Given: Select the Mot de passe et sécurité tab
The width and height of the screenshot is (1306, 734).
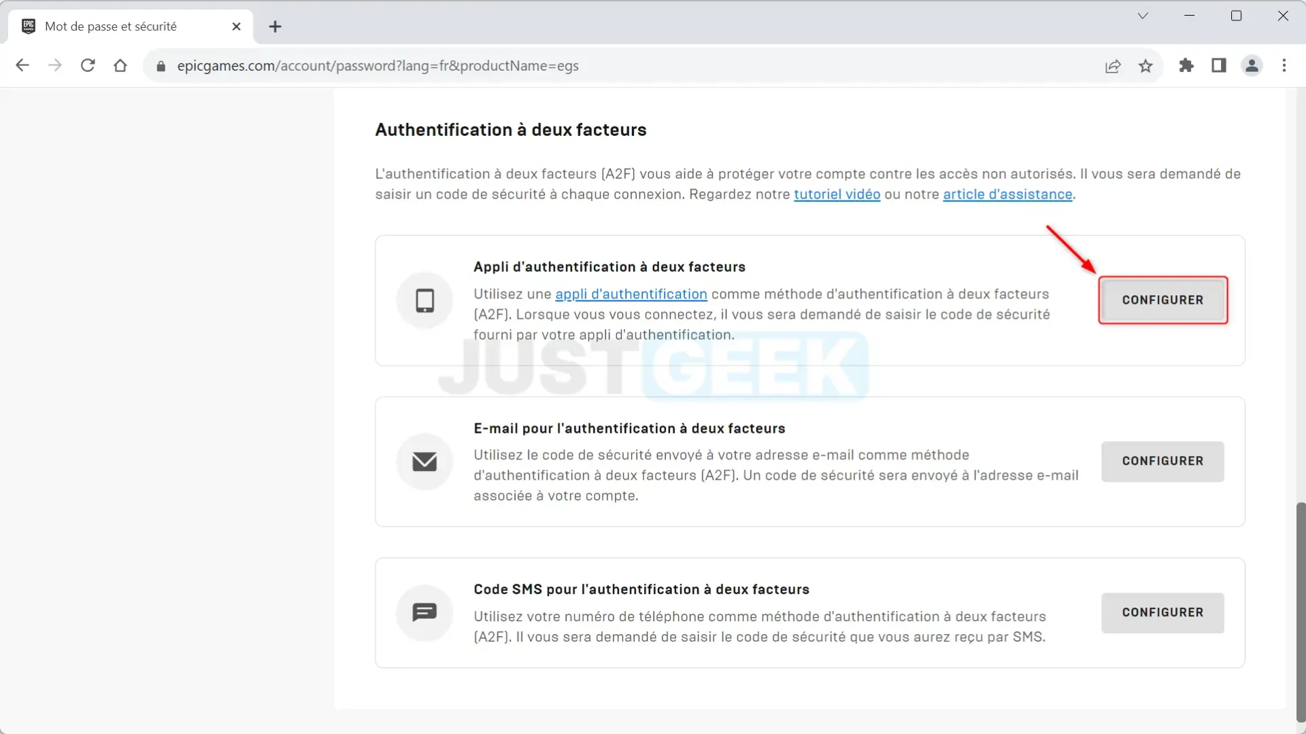Looking at the screenshot, I should pyautogui.click(x=131, y=27).
